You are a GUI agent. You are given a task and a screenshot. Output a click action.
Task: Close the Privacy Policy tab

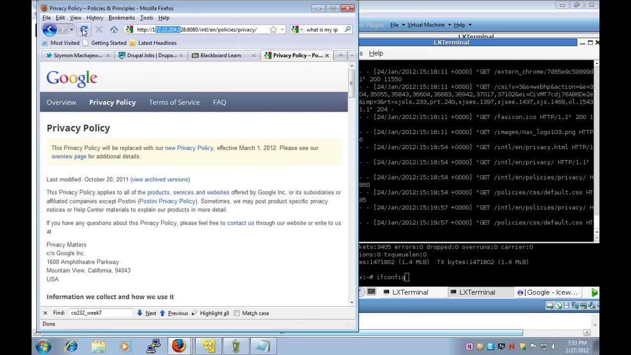point(327,56)
